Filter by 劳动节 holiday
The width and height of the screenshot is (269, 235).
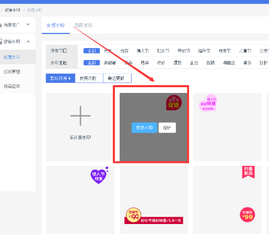(184, 51)
